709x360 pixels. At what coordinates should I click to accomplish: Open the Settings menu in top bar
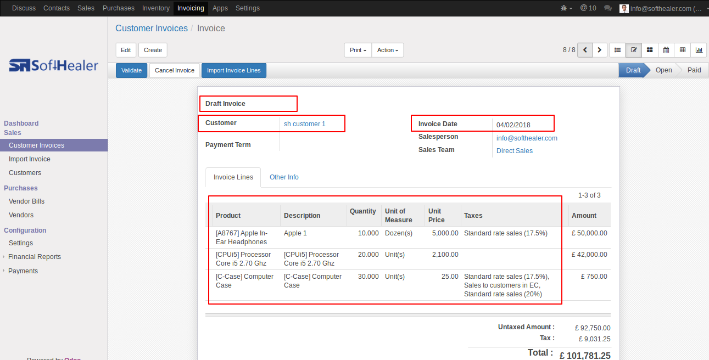(x=248, y=8)
